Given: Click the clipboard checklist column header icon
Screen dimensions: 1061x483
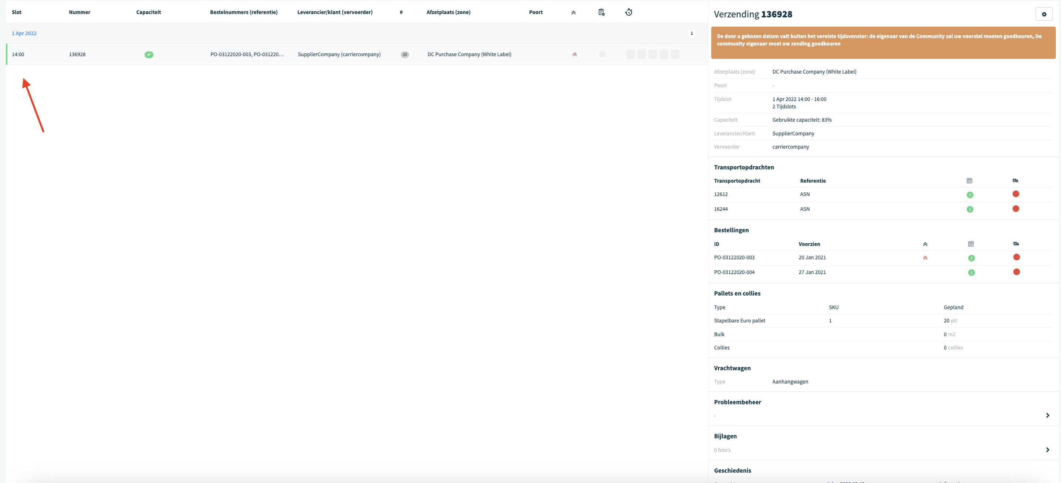Looking at the screenshot, I should 601,12.
